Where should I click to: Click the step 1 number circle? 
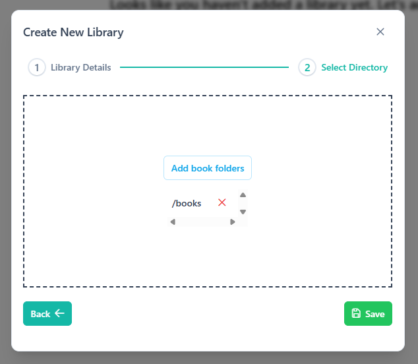(x=37, y=67)
